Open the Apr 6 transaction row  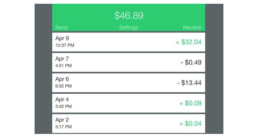(x=128, y=83)
